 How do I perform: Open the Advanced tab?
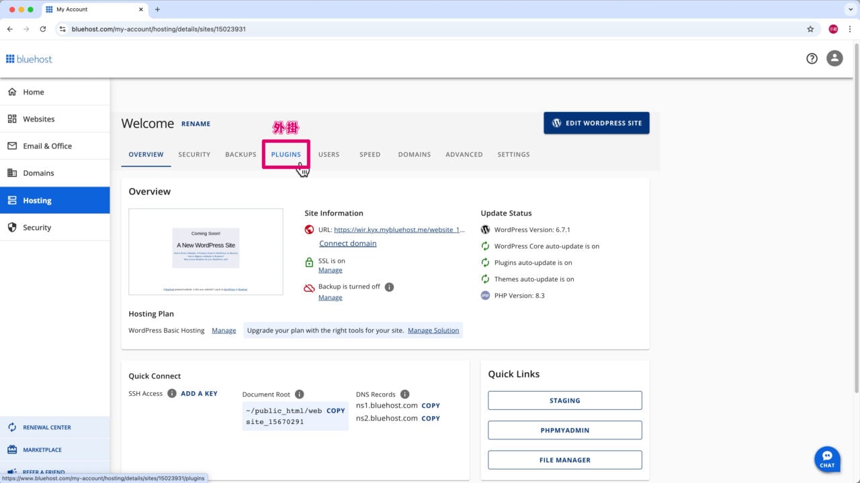(x=464, y=154)
